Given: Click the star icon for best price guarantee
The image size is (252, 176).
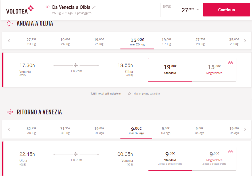Looking at the screenshot, I should coord(129,94).
